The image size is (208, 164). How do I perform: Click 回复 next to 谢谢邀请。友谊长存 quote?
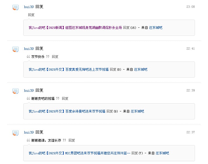[x=72, y=140]
